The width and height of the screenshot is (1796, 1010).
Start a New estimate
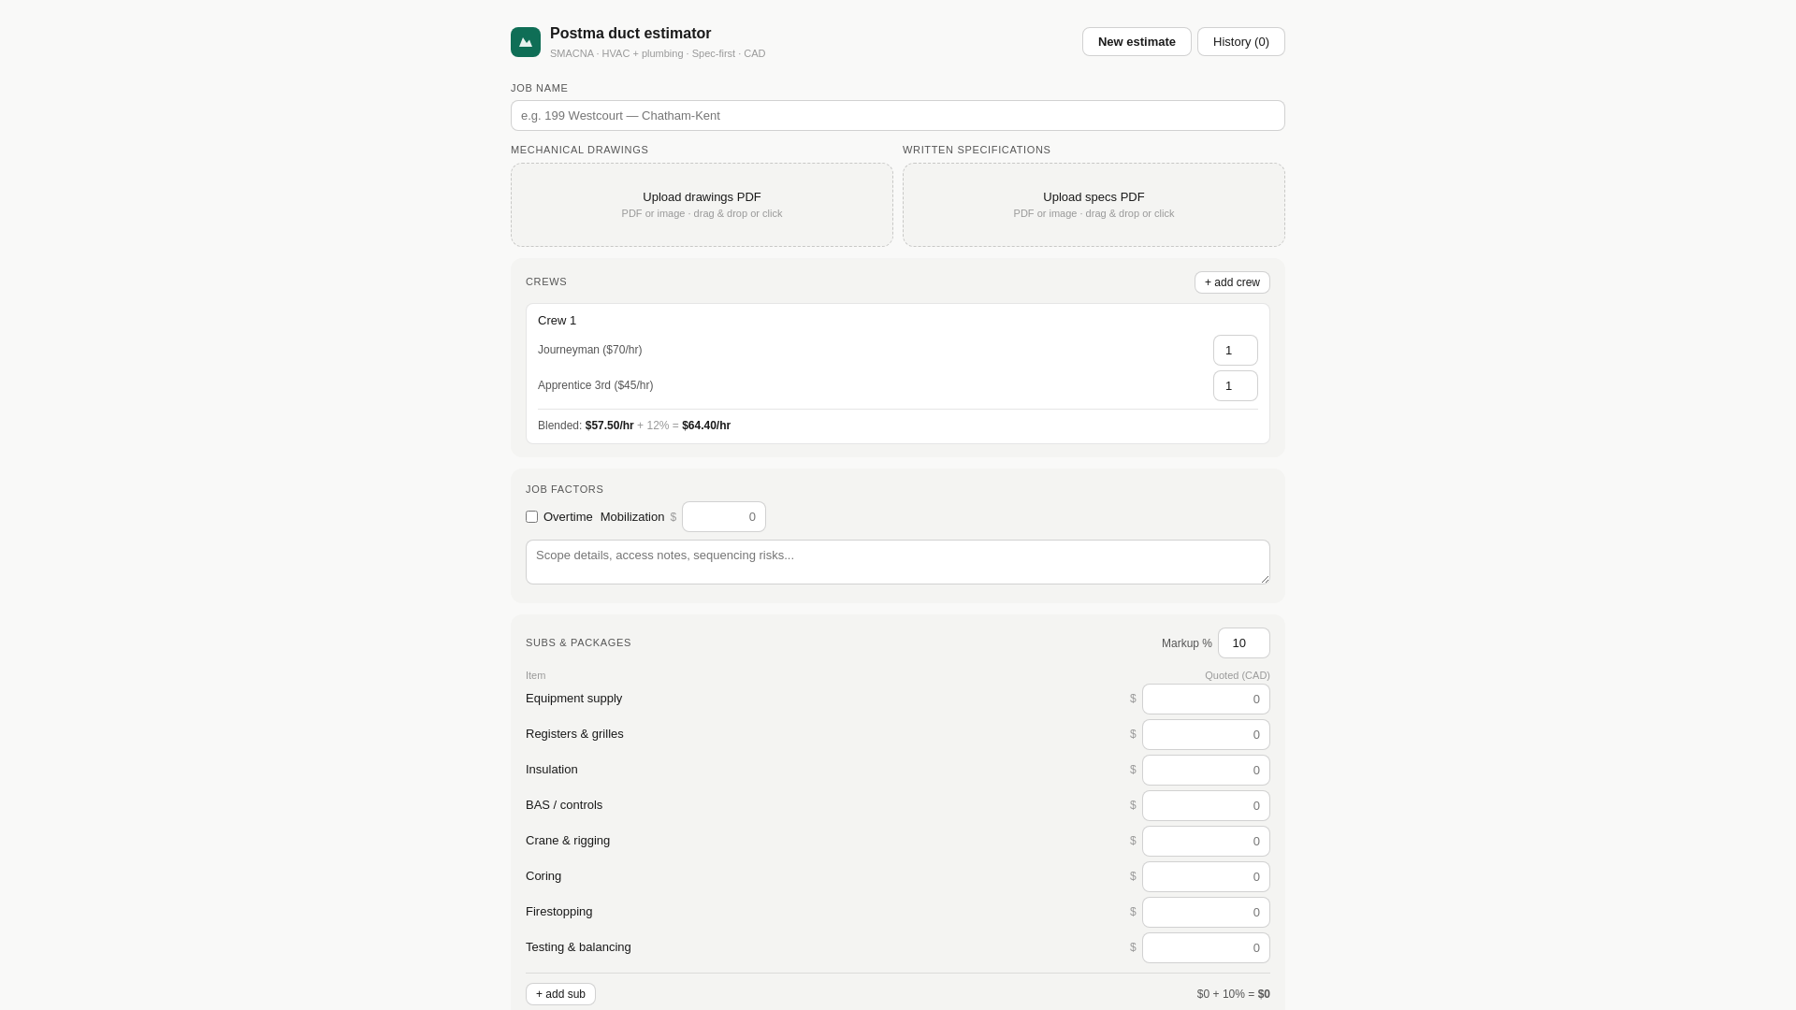coord(1137,42)
